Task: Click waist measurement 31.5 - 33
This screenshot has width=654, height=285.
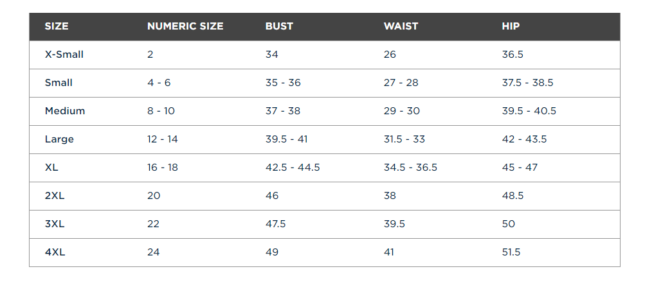Action: (404, 139)
